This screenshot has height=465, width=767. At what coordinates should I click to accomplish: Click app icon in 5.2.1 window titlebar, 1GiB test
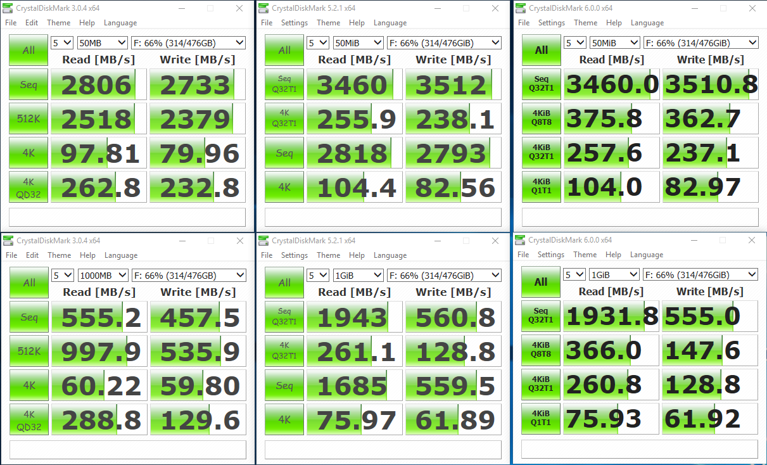[263, 241]
